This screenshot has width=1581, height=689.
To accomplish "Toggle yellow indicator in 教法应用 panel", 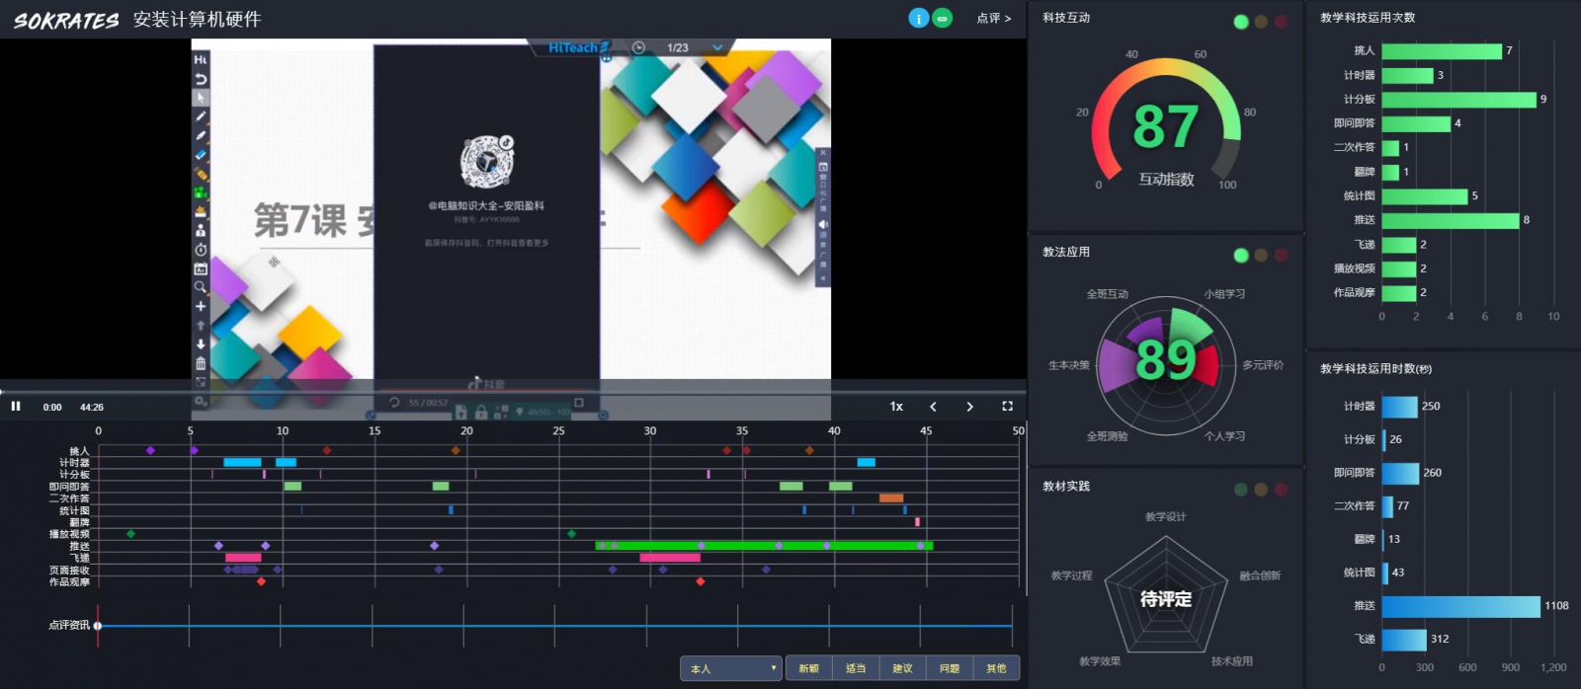I will 1261,256.
